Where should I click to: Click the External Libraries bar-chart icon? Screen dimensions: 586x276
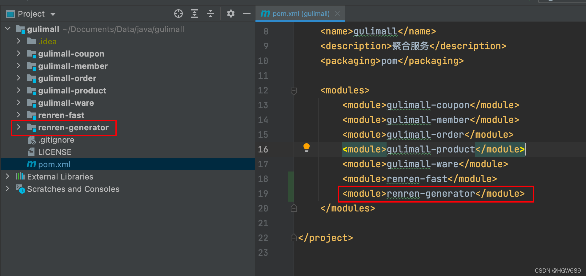point(20,176)
